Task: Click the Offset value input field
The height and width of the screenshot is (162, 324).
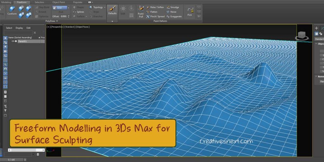Action: (63, 16)
